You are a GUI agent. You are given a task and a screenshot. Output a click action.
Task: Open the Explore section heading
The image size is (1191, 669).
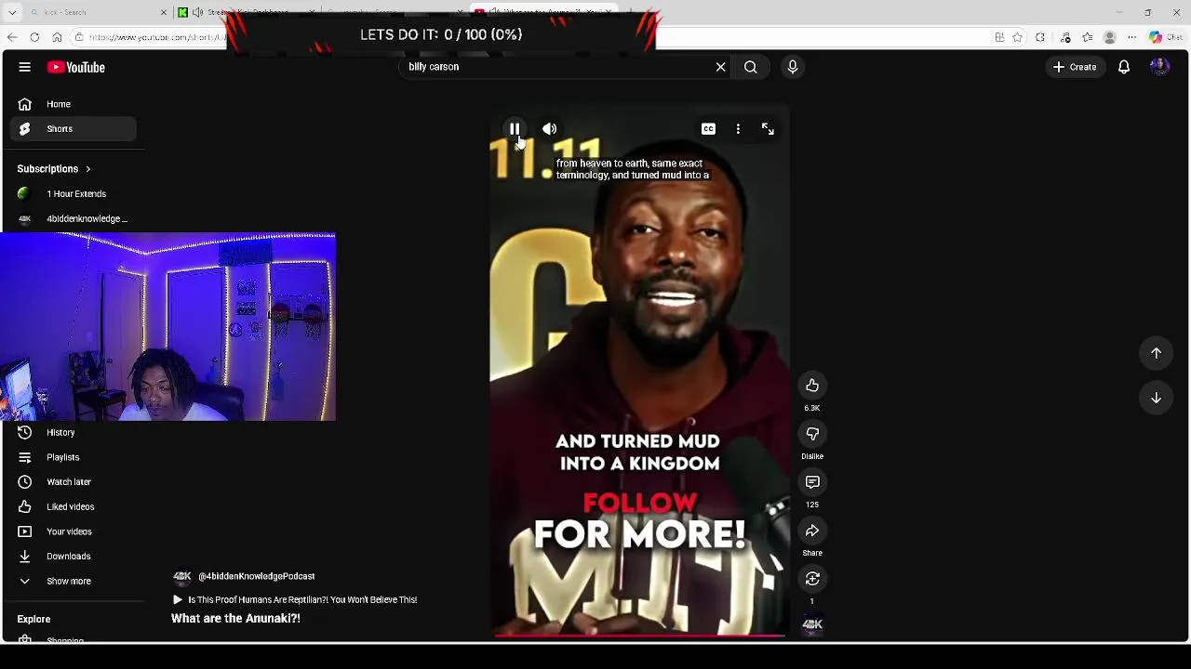[33, 619]
